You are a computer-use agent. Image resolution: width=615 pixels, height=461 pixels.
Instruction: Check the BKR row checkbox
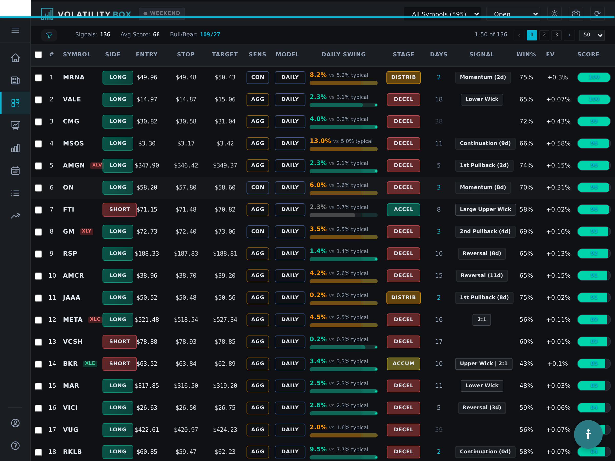point(38,364)
